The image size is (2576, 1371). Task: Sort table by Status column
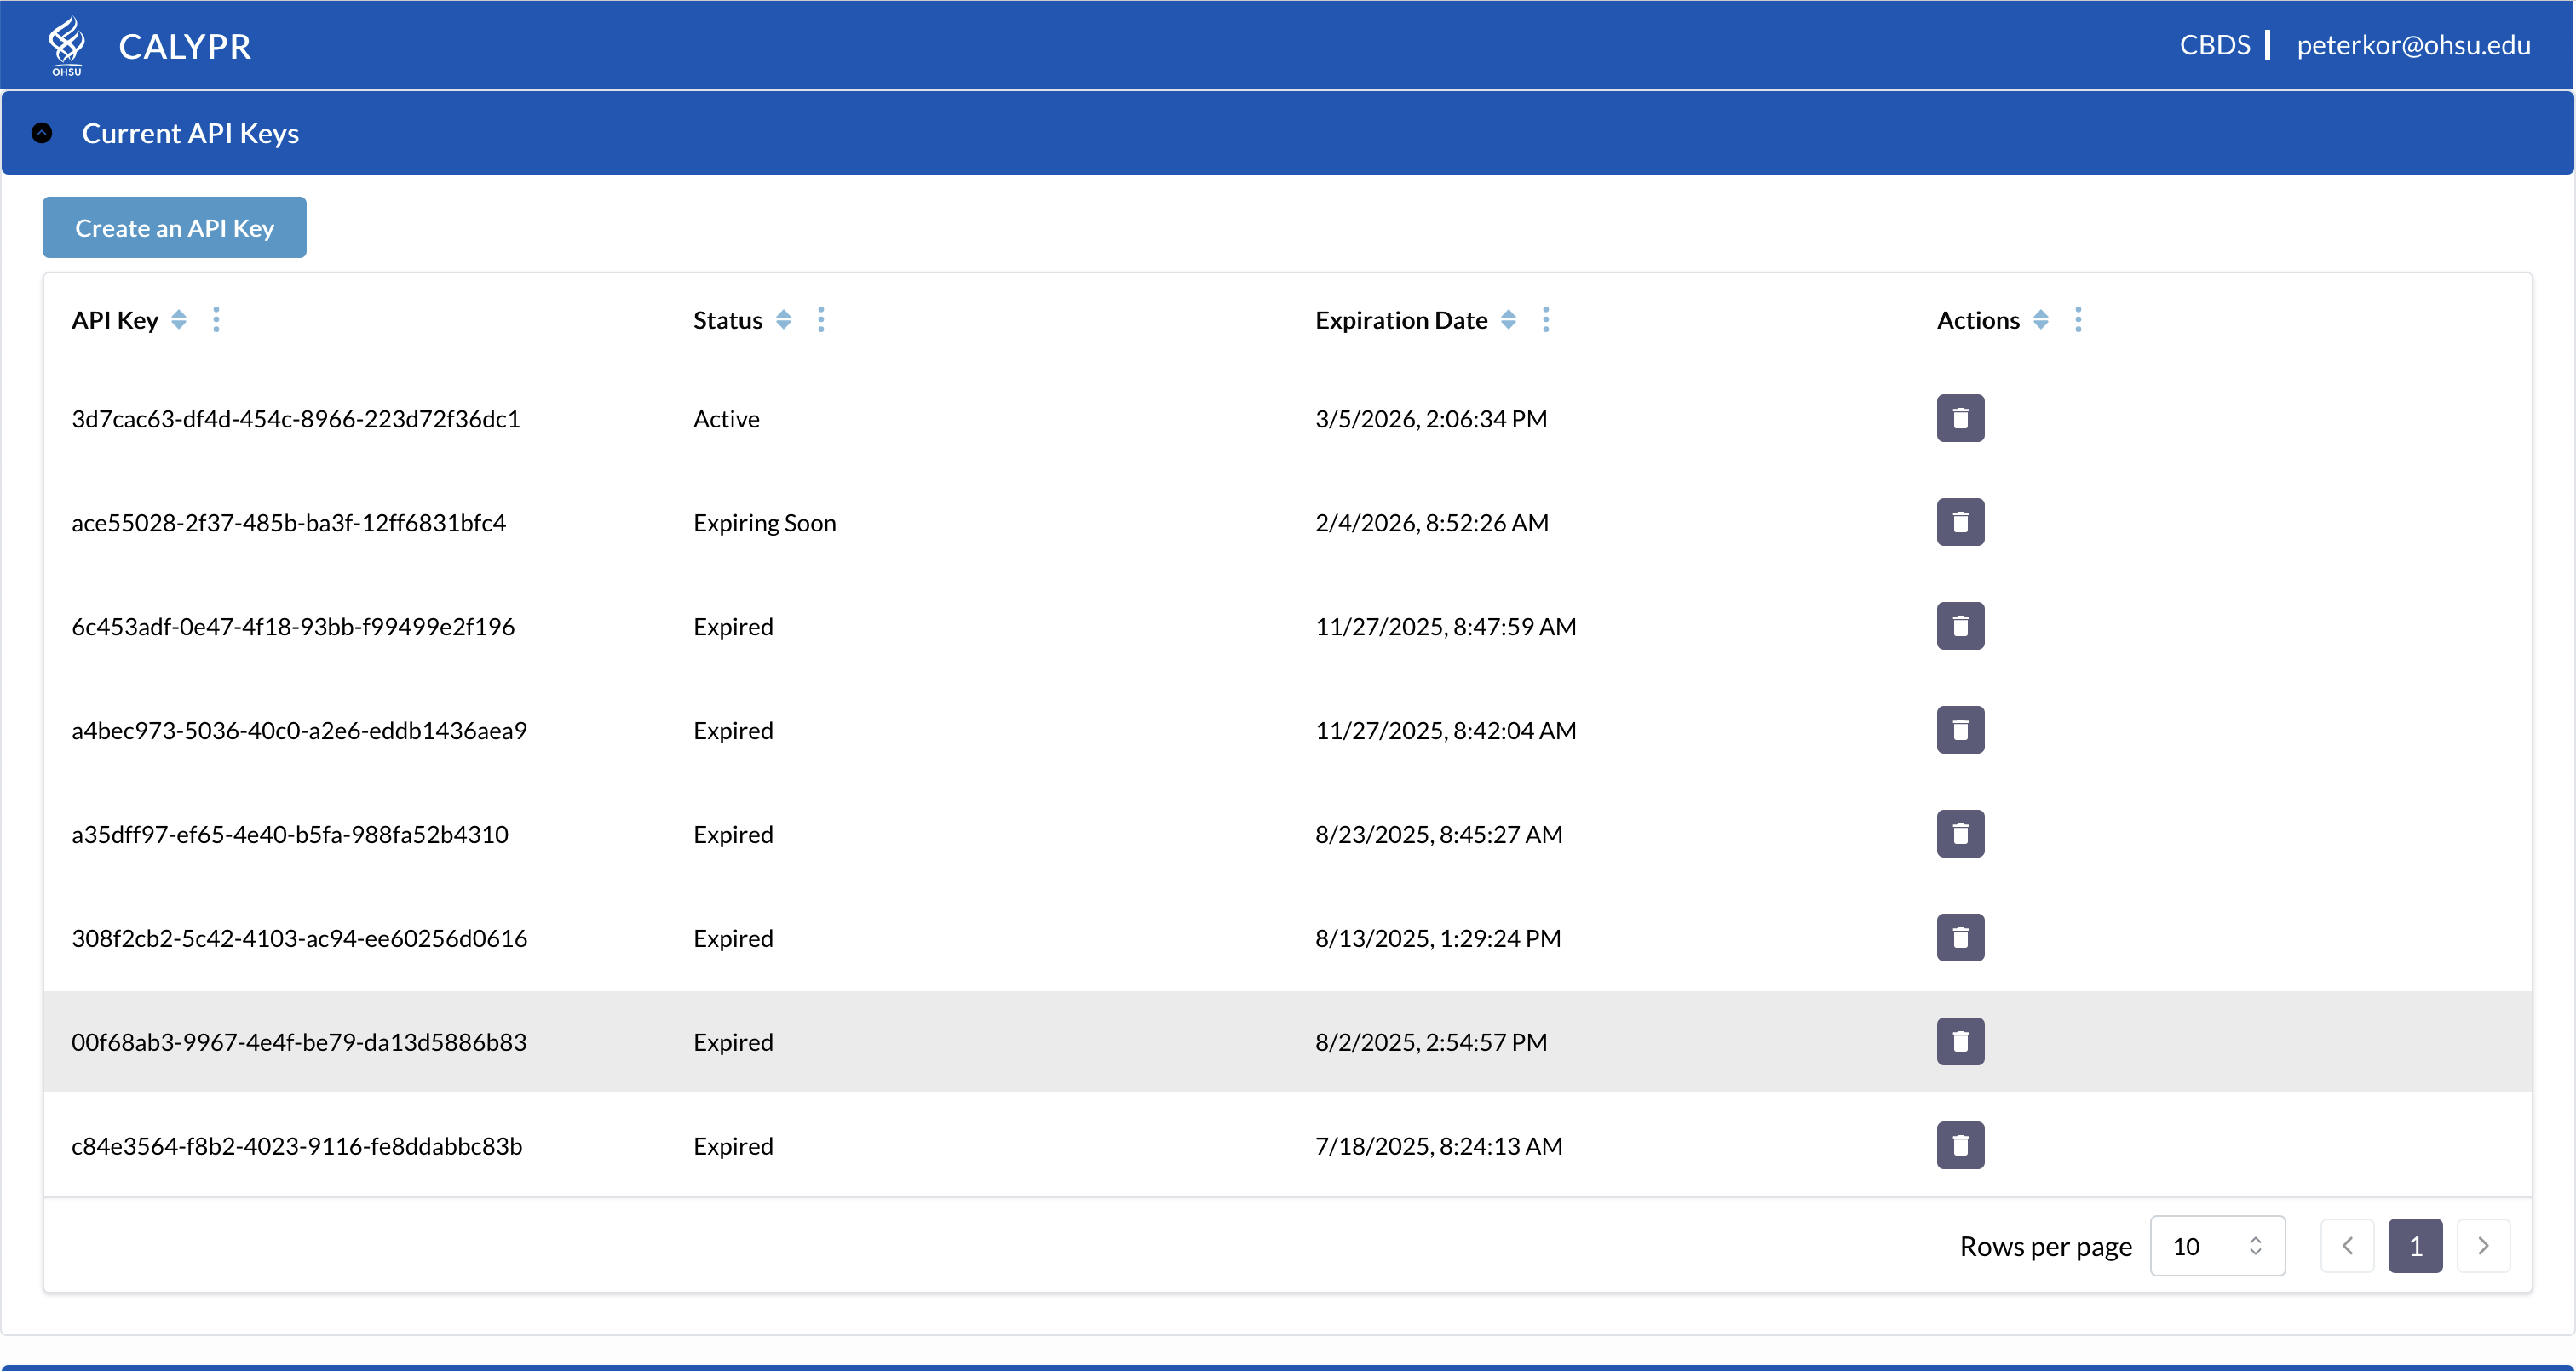tap(784, 320)
